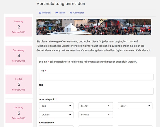
Task: Select the Jahr dropdown for the start date
Action: (x=135, y=106)
